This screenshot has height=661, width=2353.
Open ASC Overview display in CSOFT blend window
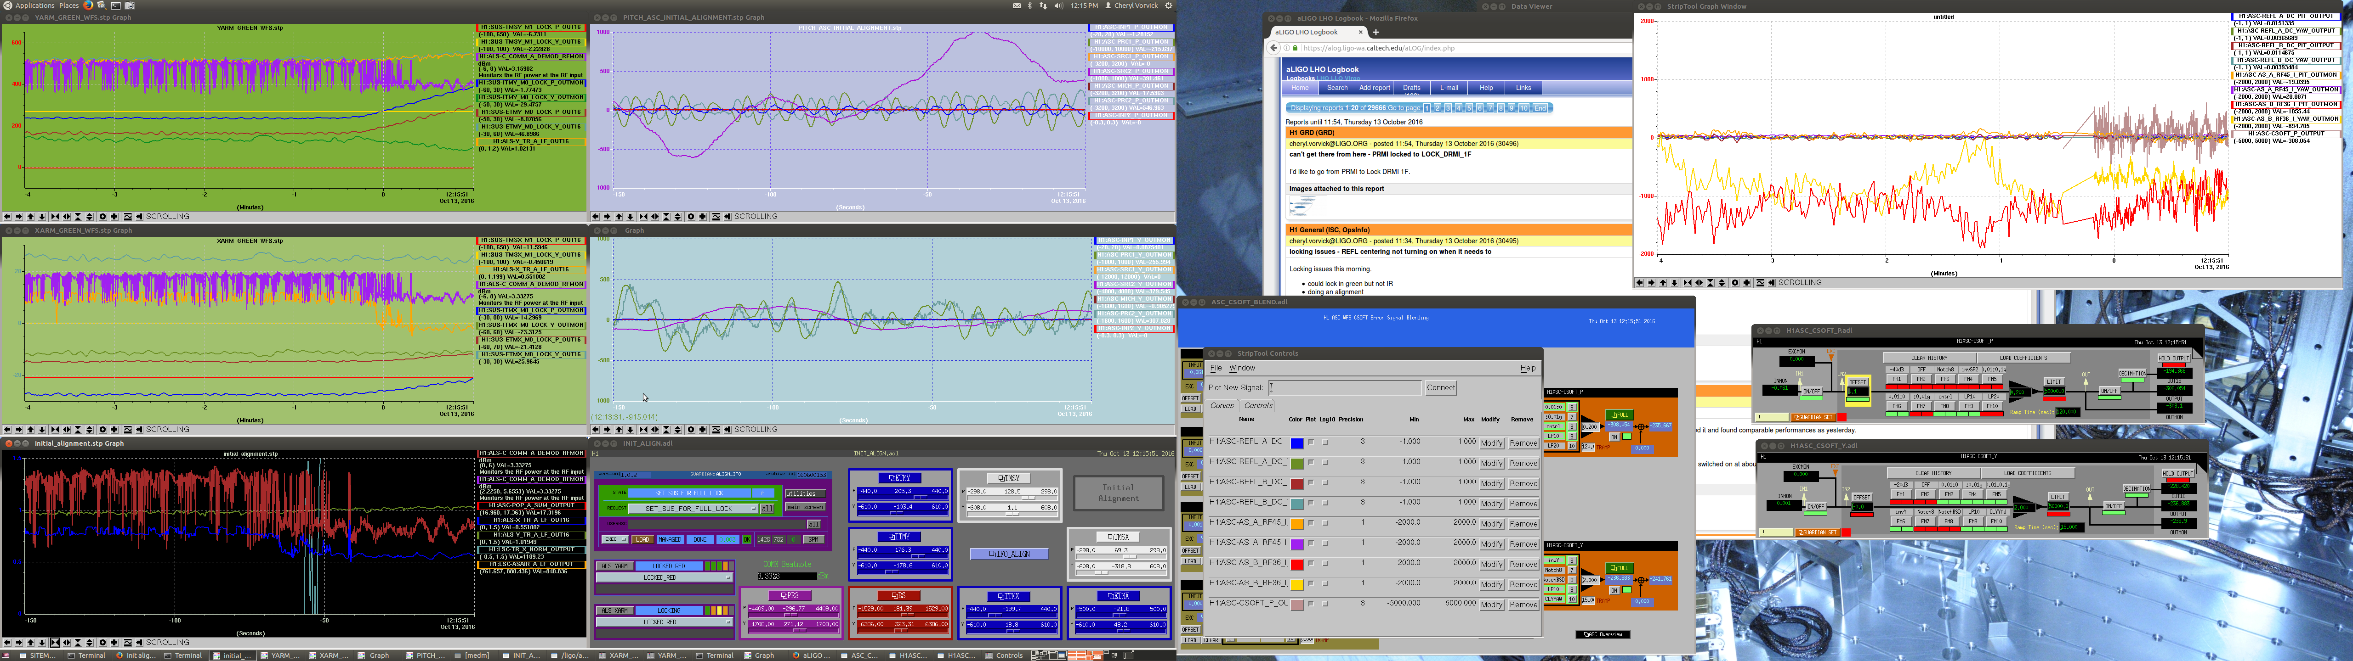point(1603,634)
